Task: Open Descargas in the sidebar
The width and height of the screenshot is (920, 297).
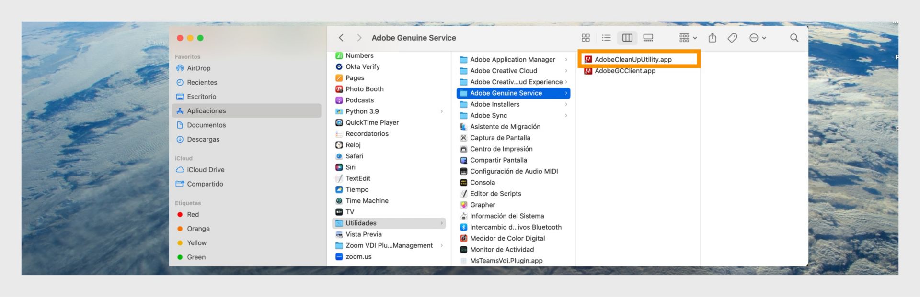Action: (203, 139)
